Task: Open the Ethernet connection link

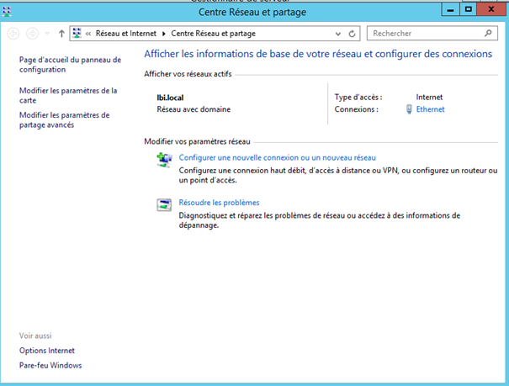Action: point(430,109)
